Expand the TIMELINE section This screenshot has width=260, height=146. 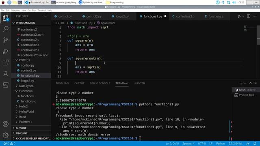[31, 133]
